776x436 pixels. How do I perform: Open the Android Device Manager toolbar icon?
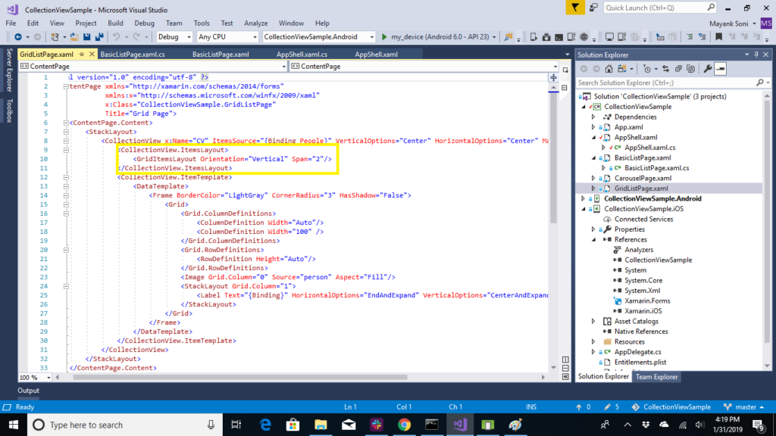point(533,37)
